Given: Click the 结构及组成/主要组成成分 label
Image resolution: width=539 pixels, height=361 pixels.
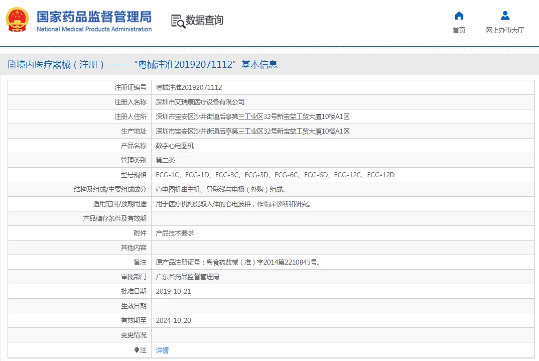Looking at the screenshot, I should 110,189.
